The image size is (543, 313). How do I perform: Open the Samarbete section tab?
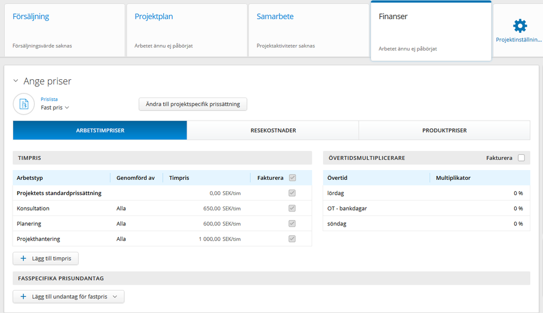tap(308, 30)
